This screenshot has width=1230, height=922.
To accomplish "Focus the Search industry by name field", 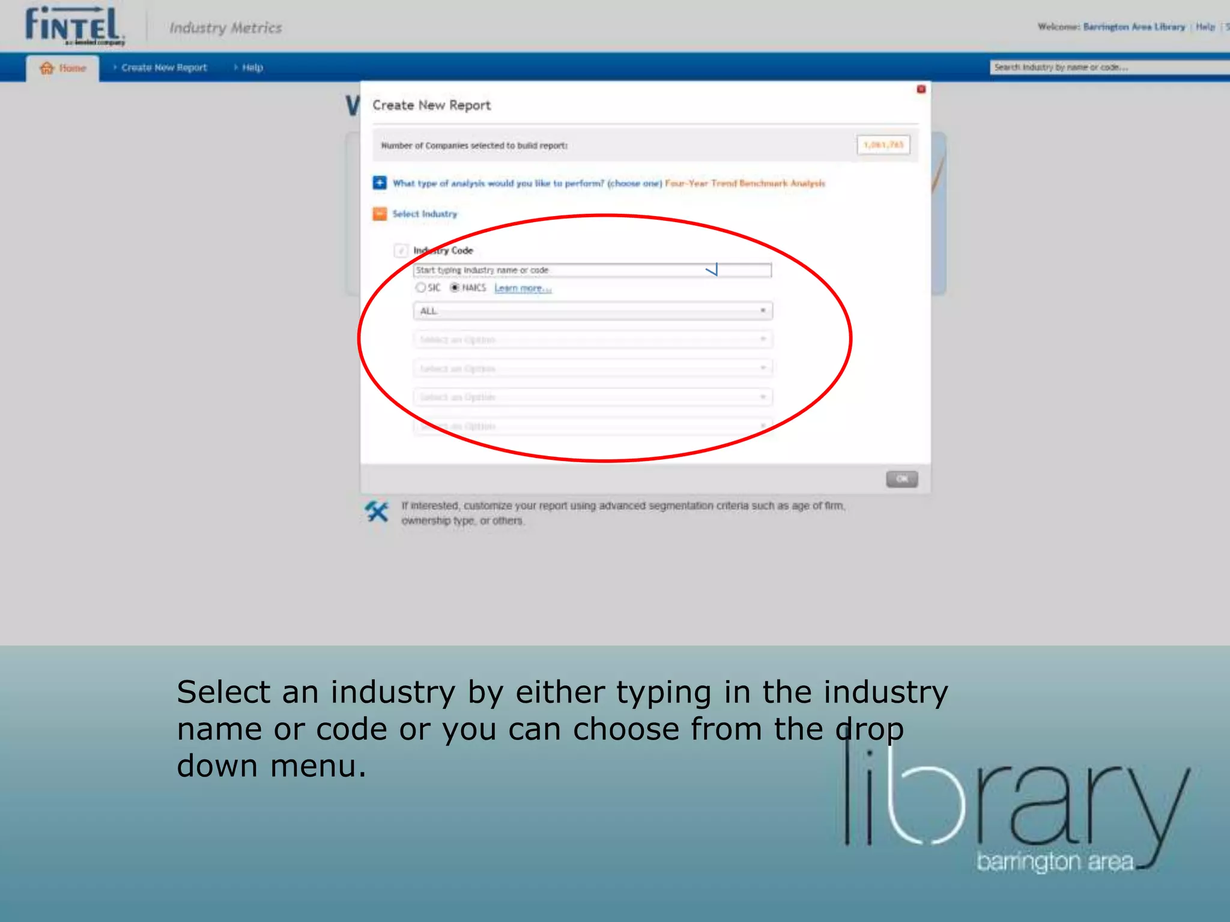I will (x=1109, y=67).
